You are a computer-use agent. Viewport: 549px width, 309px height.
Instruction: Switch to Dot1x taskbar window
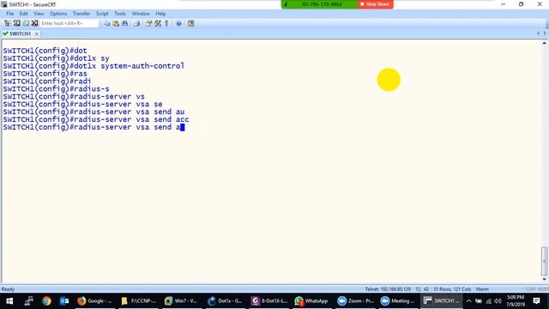225,301
